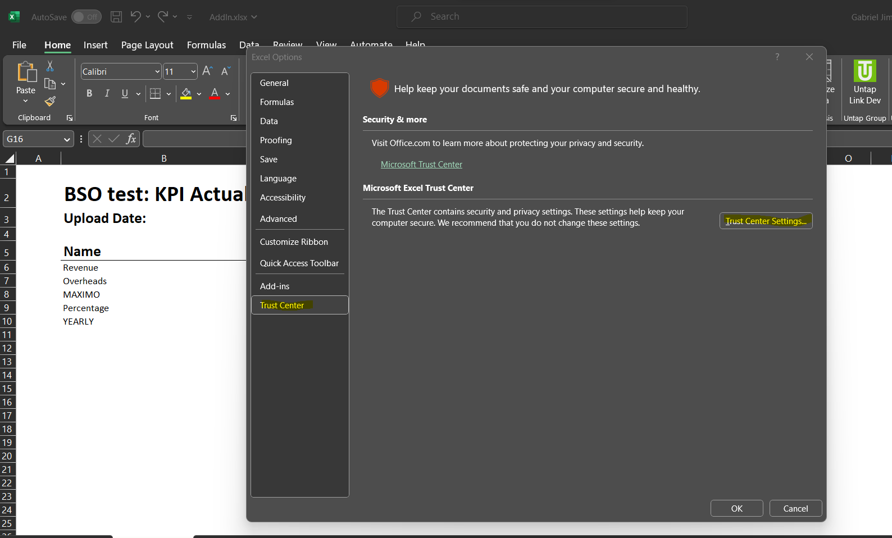Toggle the AutoSave switch

click(87, 17)
